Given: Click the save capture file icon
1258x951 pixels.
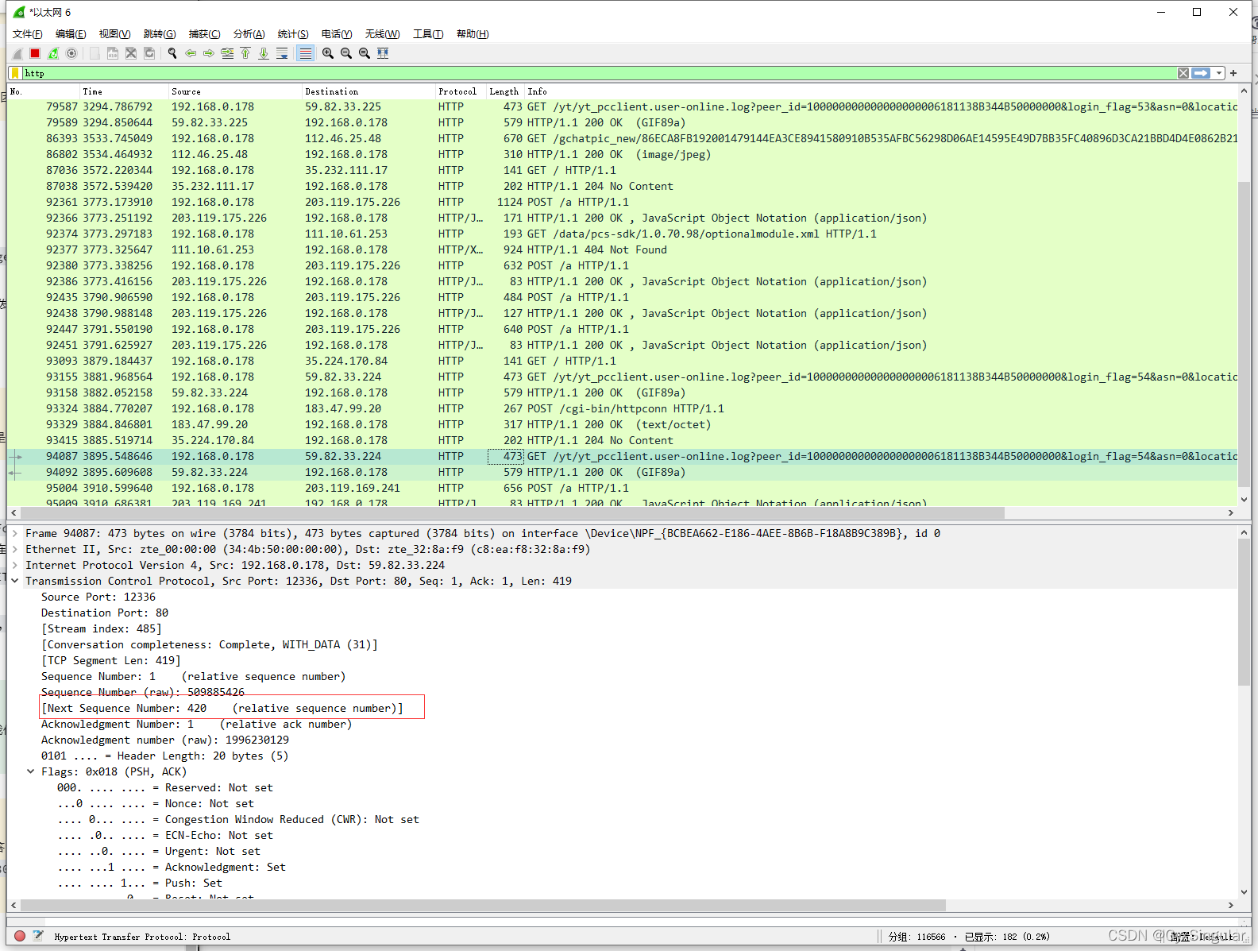Looking at the screenshot, I should (x=113, y=53).
